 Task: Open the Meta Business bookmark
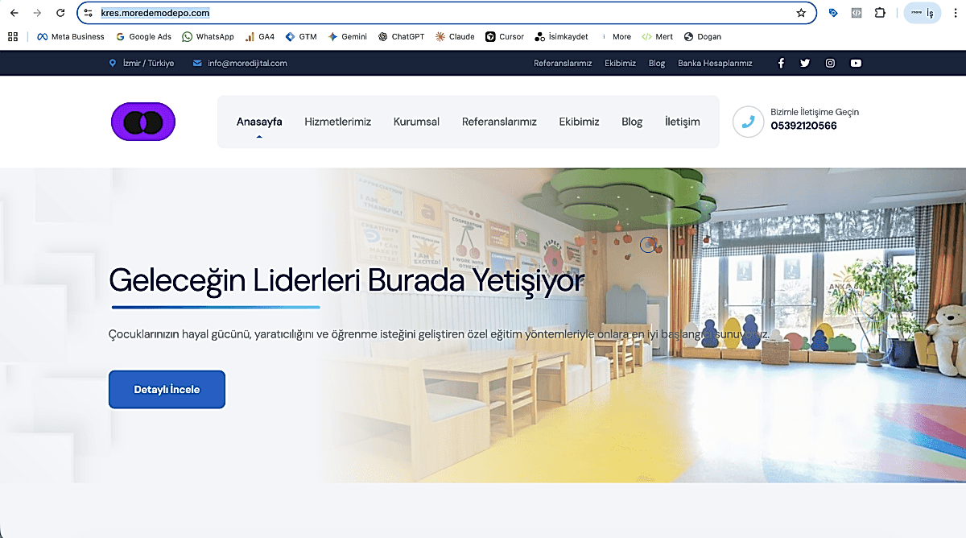pyautogui.click(x=69, y=36)
